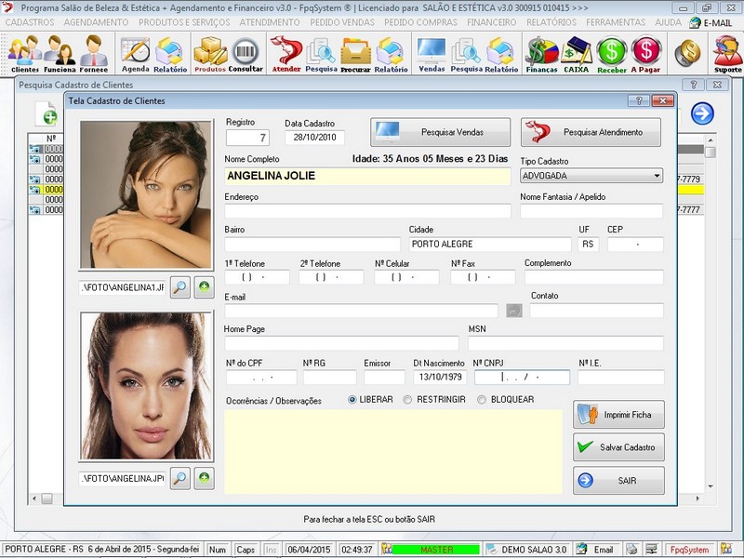744x558 pixels.
Task: Open the CAIXA cash register icon
Action: [577, 54]
